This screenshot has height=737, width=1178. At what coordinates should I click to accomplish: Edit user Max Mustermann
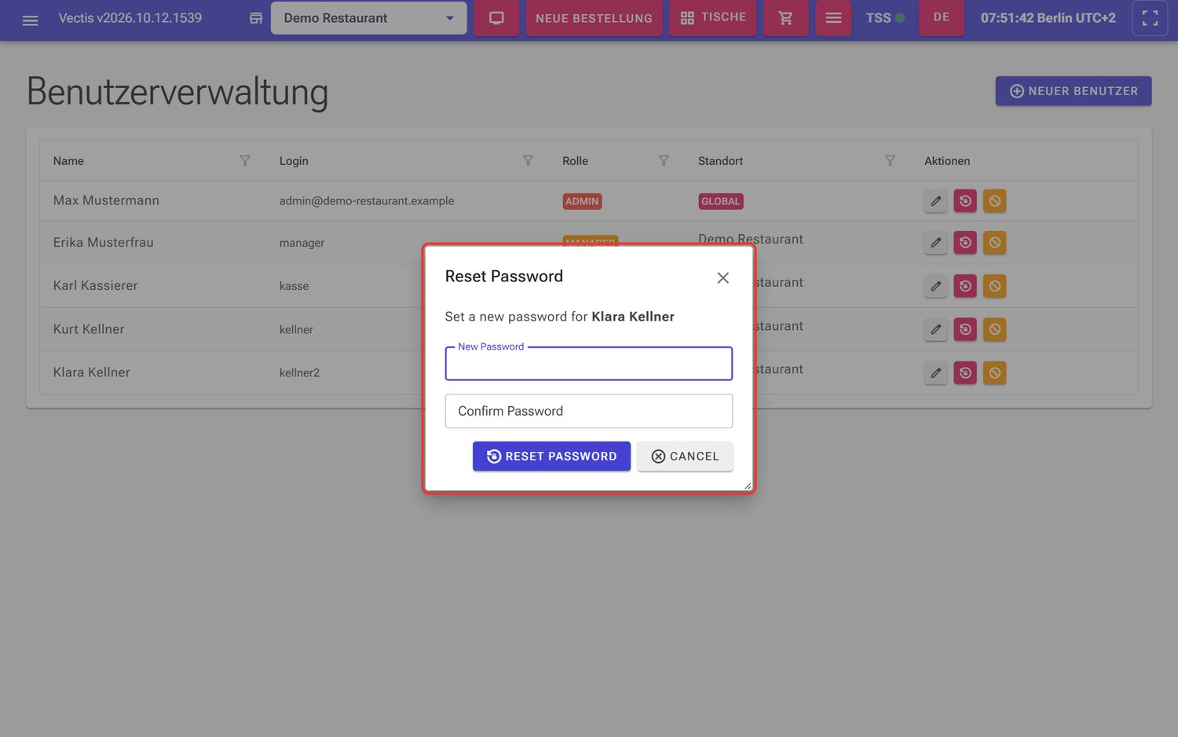(935, 201)
